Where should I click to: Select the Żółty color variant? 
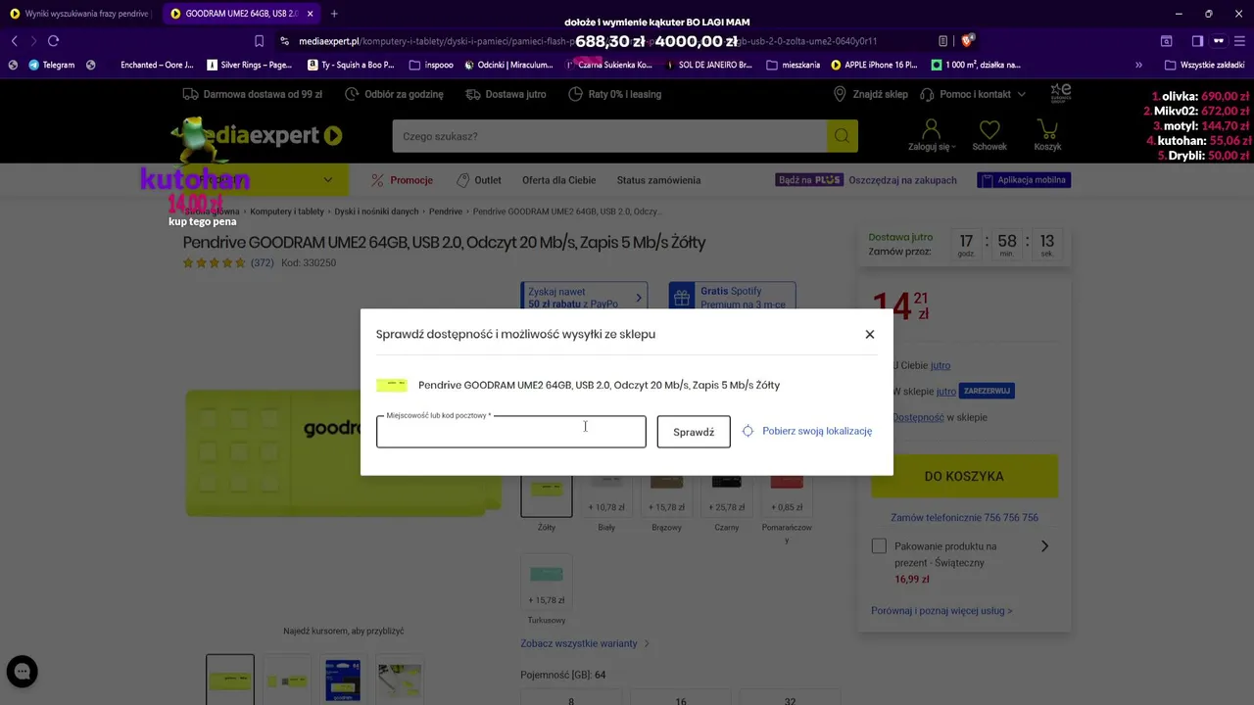point(547,493)
